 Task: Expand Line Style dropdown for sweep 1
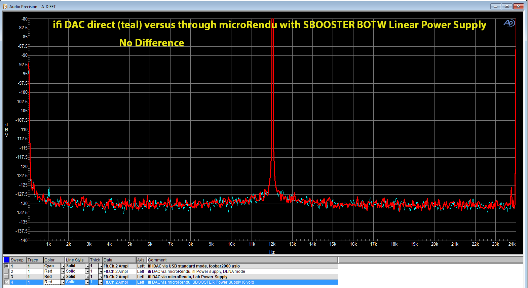click(x=87, y=266)
